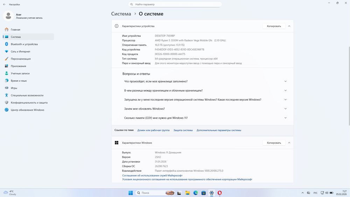
Task: Select Система in the sidebar
Action: pyautogui.click(x=29, y=37)
